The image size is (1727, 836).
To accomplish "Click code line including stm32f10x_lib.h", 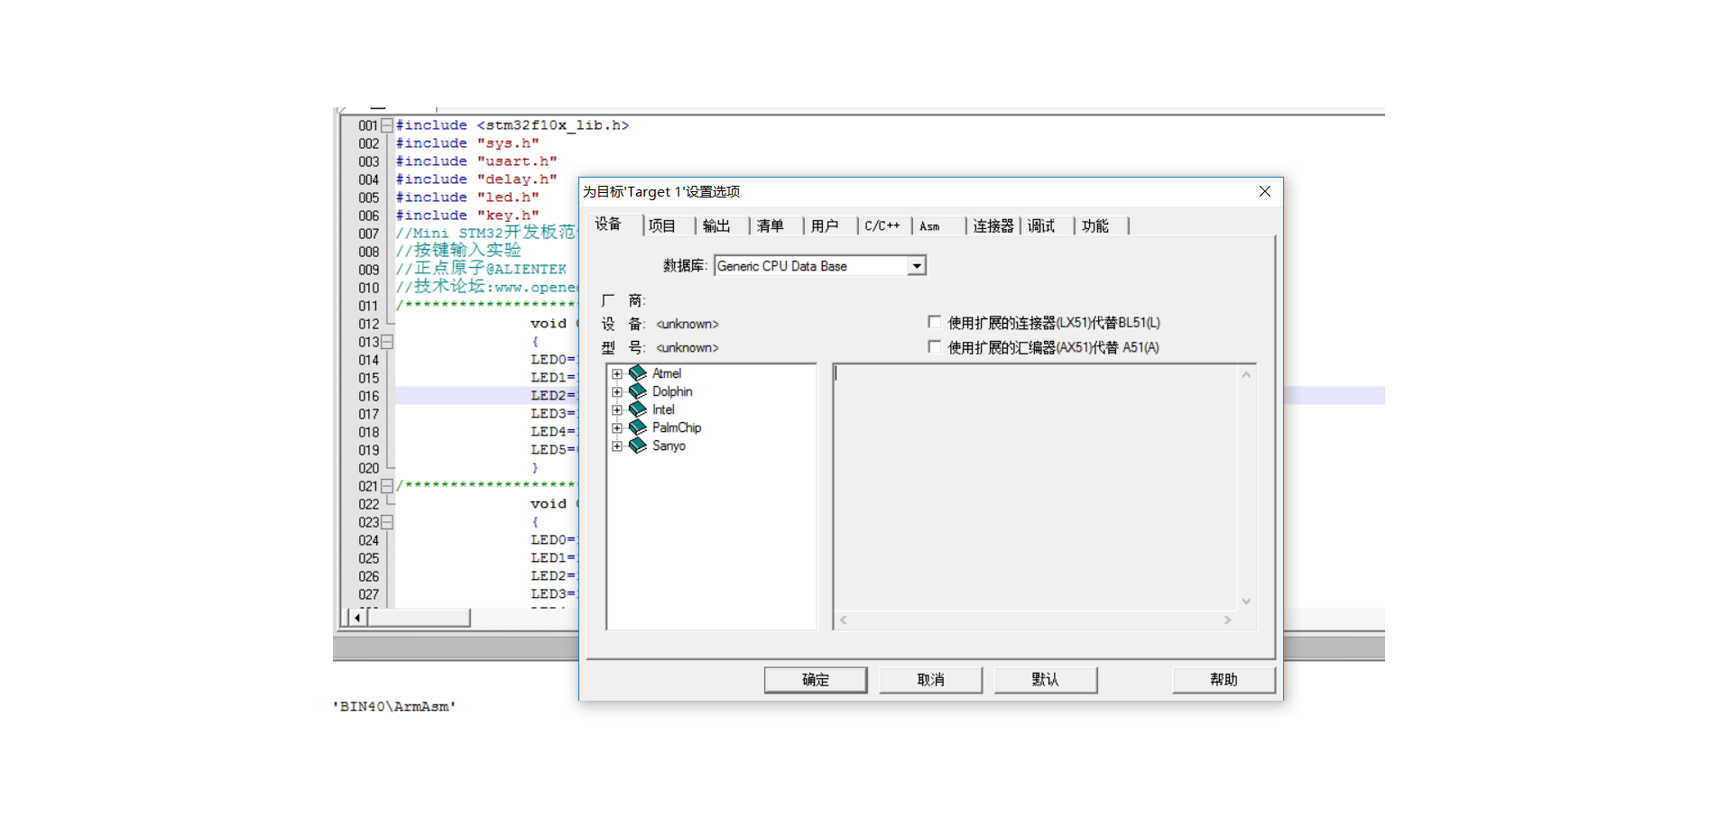I will (513, 125).
